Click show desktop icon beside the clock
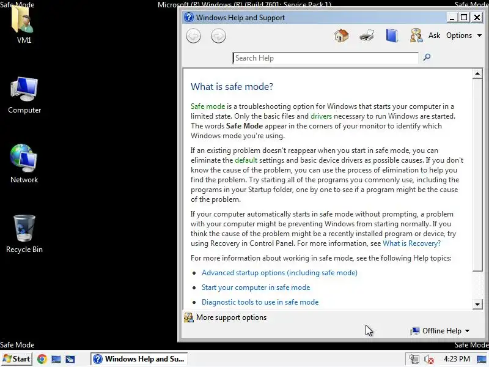This screenshot has height=367, width=489. [482, 359]
